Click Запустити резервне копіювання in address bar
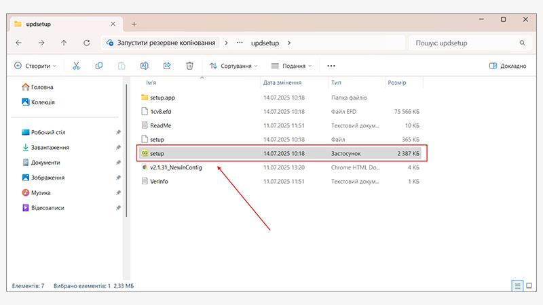Screen dimensions: 543x305 (x=167, y=43)
